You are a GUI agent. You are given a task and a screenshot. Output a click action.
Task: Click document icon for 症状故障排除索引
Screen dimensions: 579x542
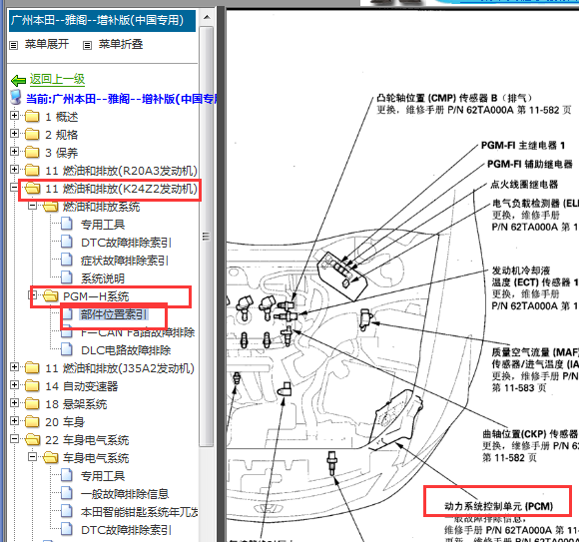[67, 260]
